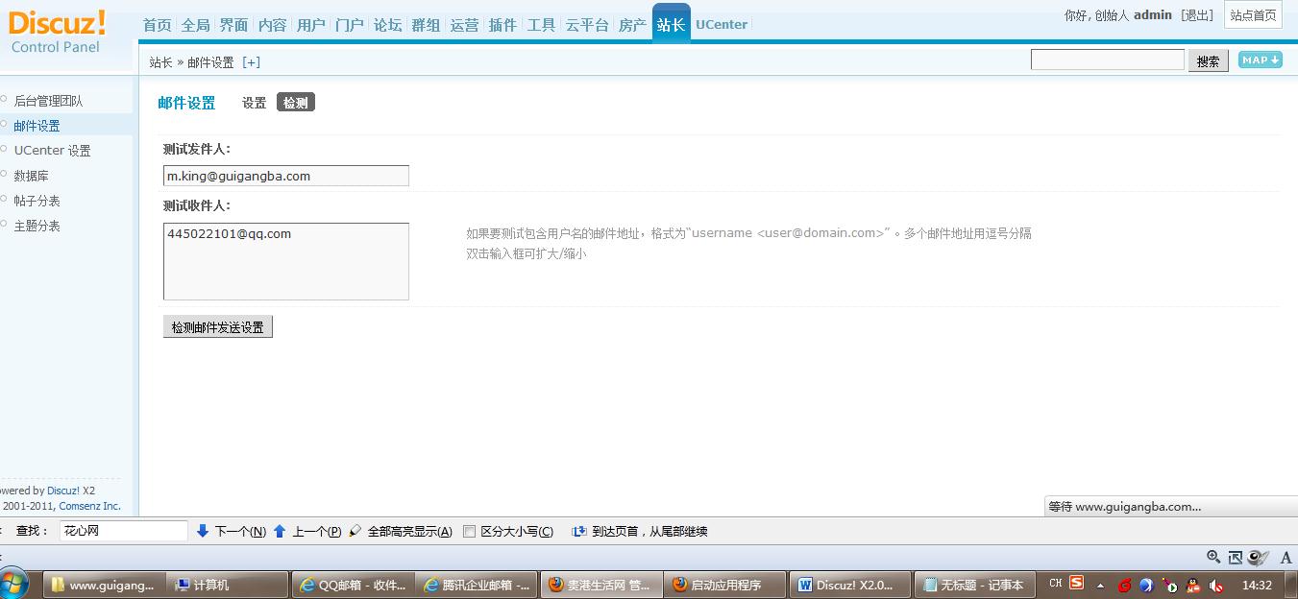Open the 运营 menu
Image resolution: width=1298 pixels, height=599 pixels.
pos(464,25)
